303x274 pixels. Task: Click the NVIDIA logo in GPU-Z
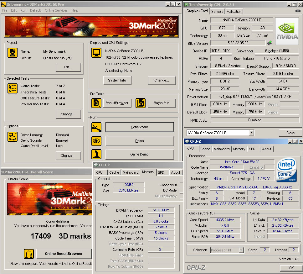pyautogui.click(x=287, y=31)
